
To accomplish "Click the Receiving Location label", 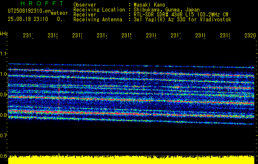I will point(99,10).
